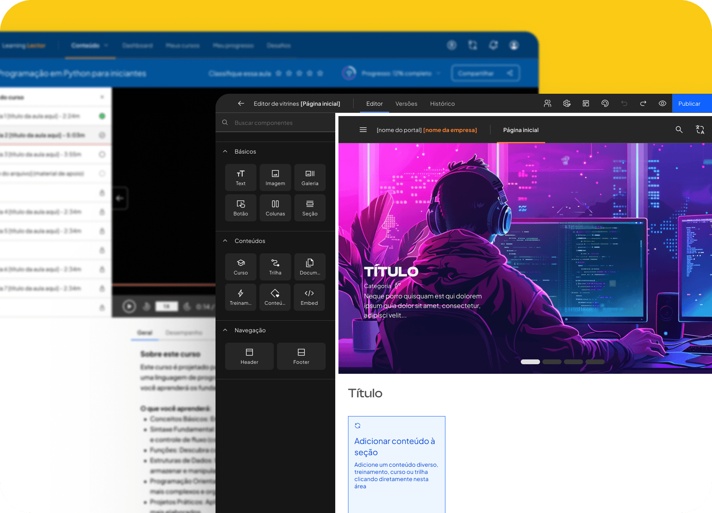Select the Colunas component
712x513 pixels.
point(275,208)
